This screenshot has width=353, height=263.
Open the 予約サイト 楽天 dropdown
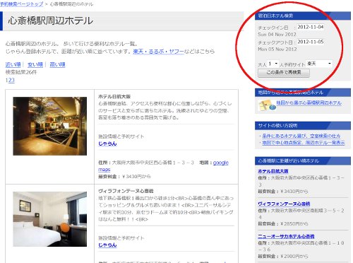319,64
